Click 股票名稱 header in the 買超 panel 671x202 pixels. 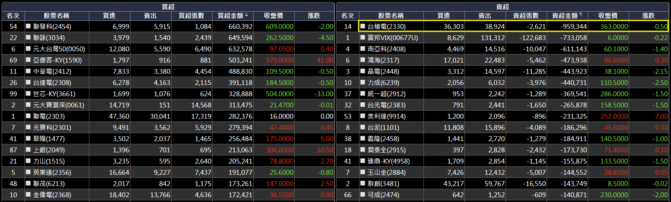(x=57, y=16)
